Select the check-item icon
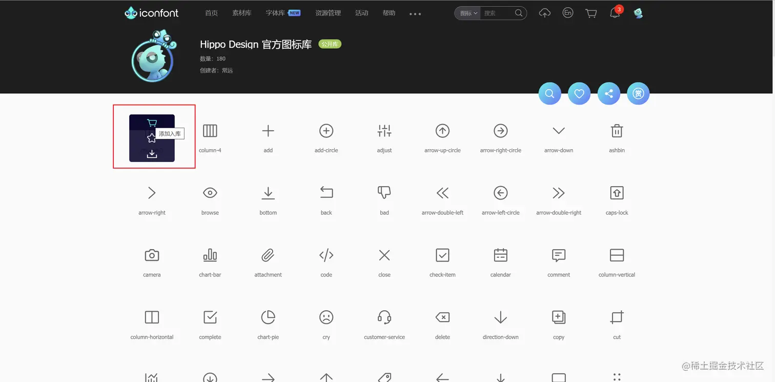The image size is (775, 382). coord(442,255)
